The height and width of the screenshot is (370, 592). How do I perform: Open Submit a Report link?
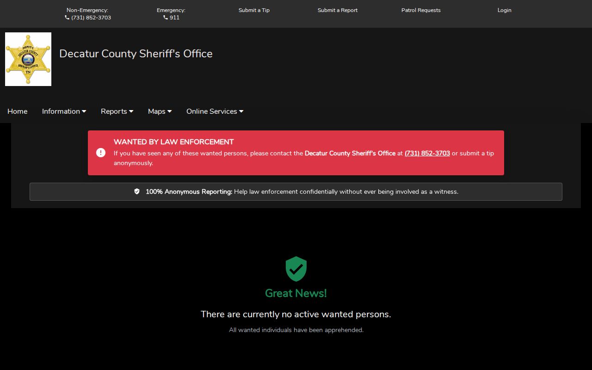tap(338, 10)
